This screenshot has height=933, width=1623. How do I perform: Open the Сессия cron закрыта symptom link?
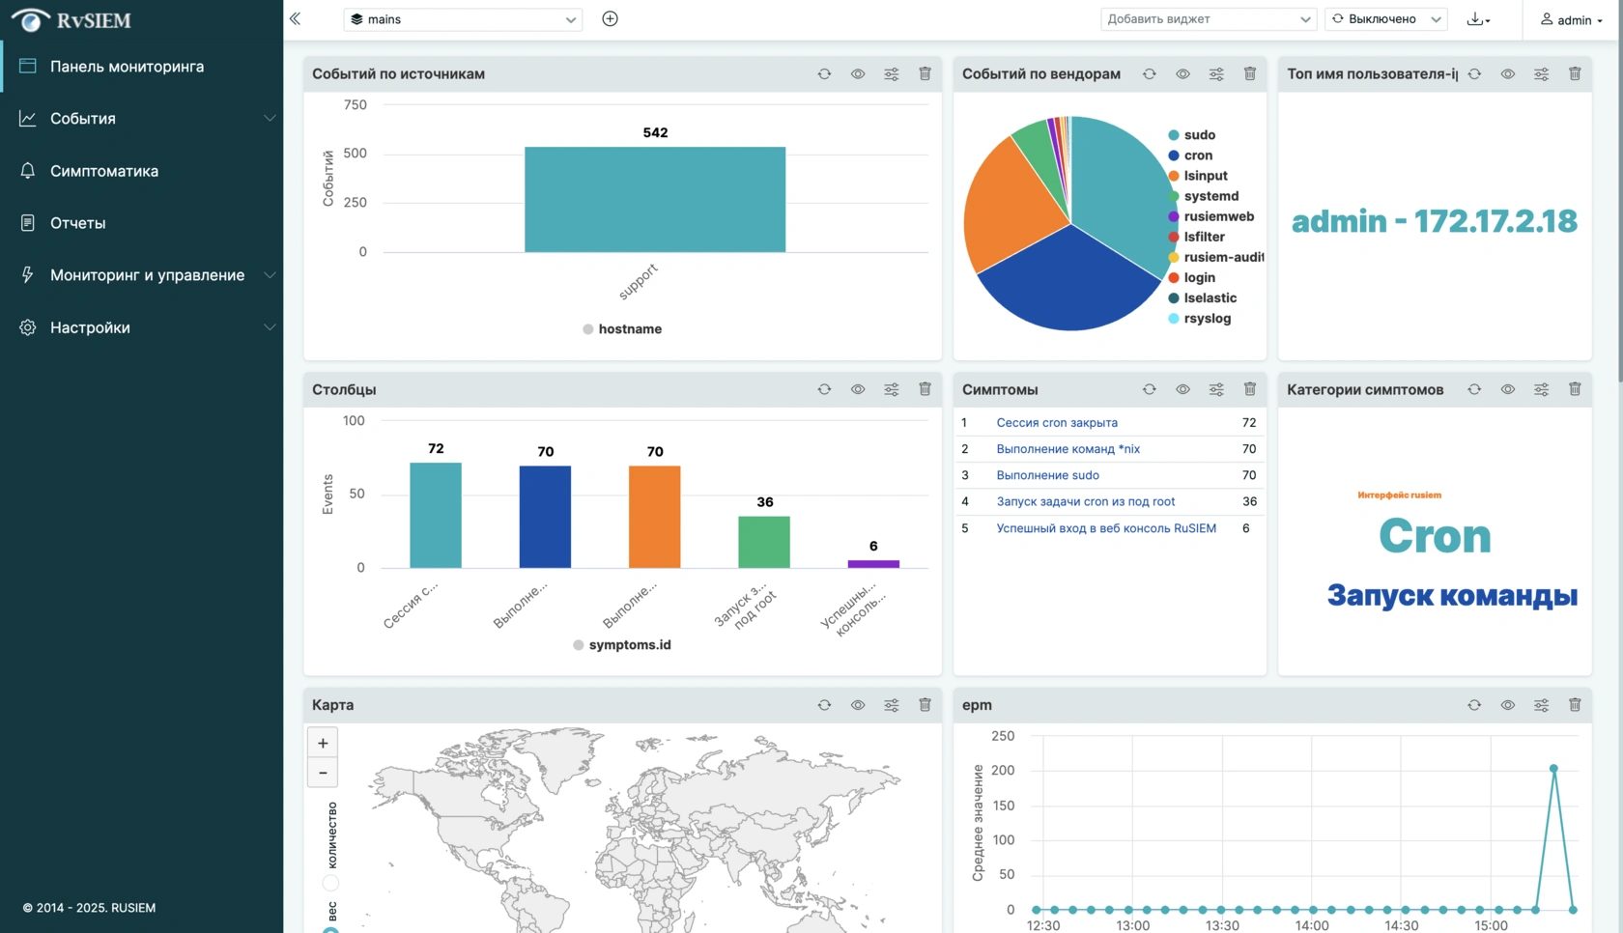(1057, 422)
